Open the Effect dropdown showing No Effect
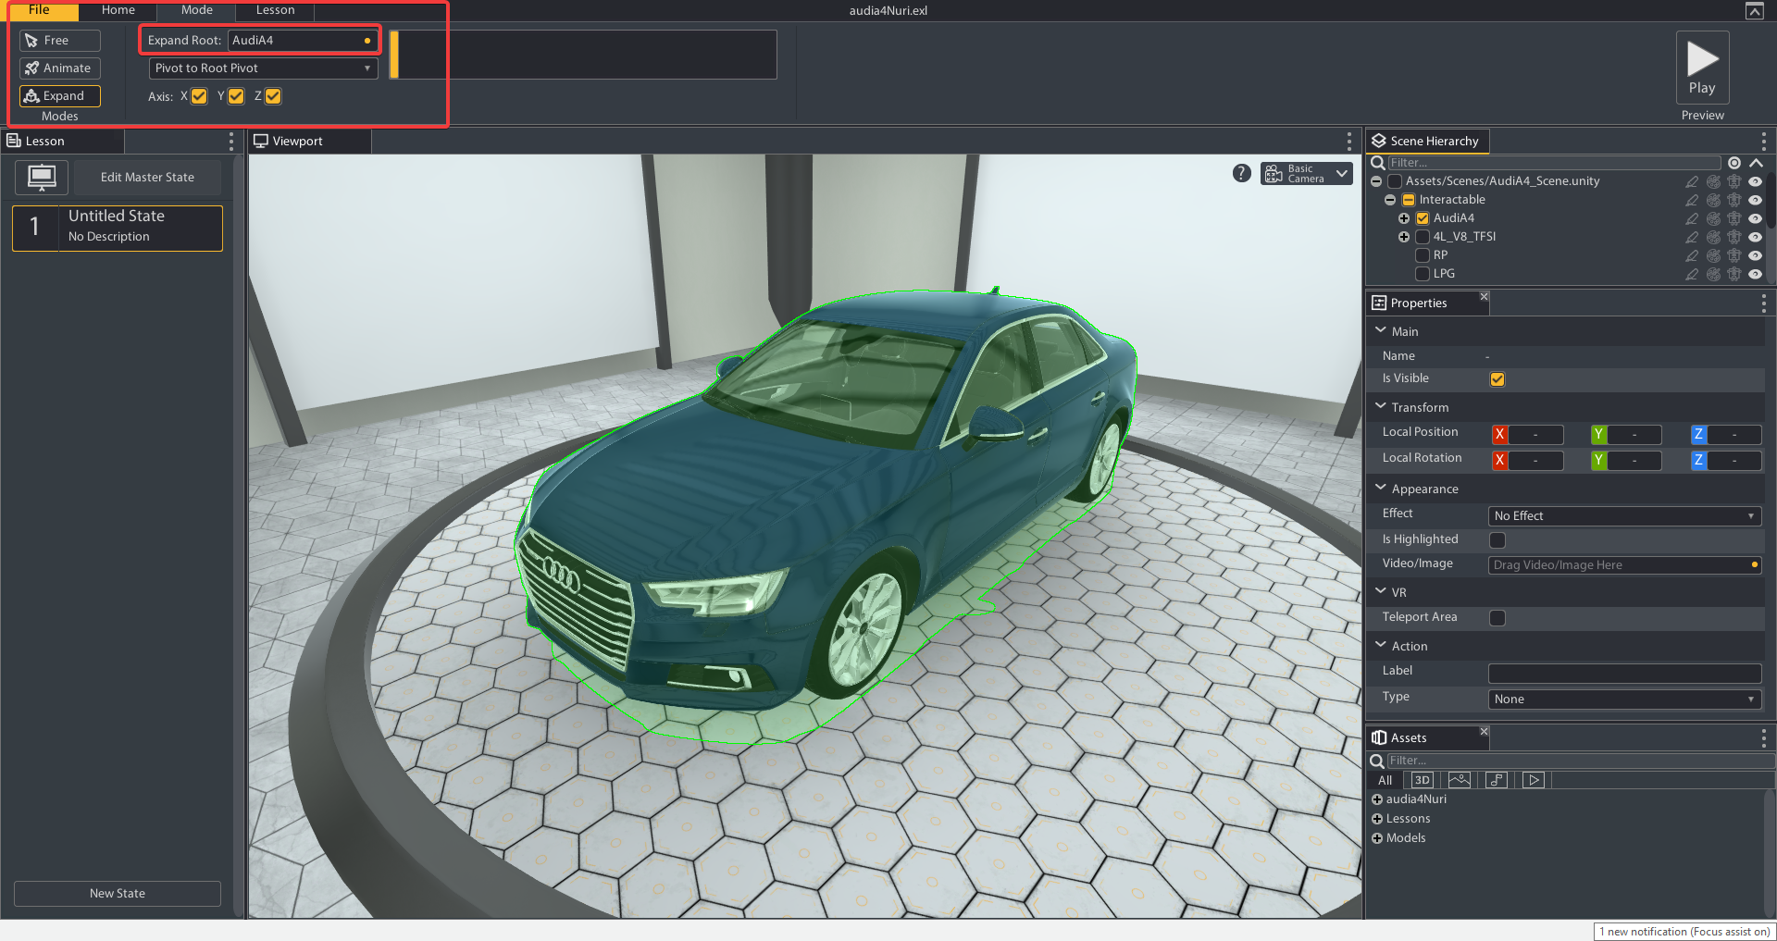 tap(1624, 516)
